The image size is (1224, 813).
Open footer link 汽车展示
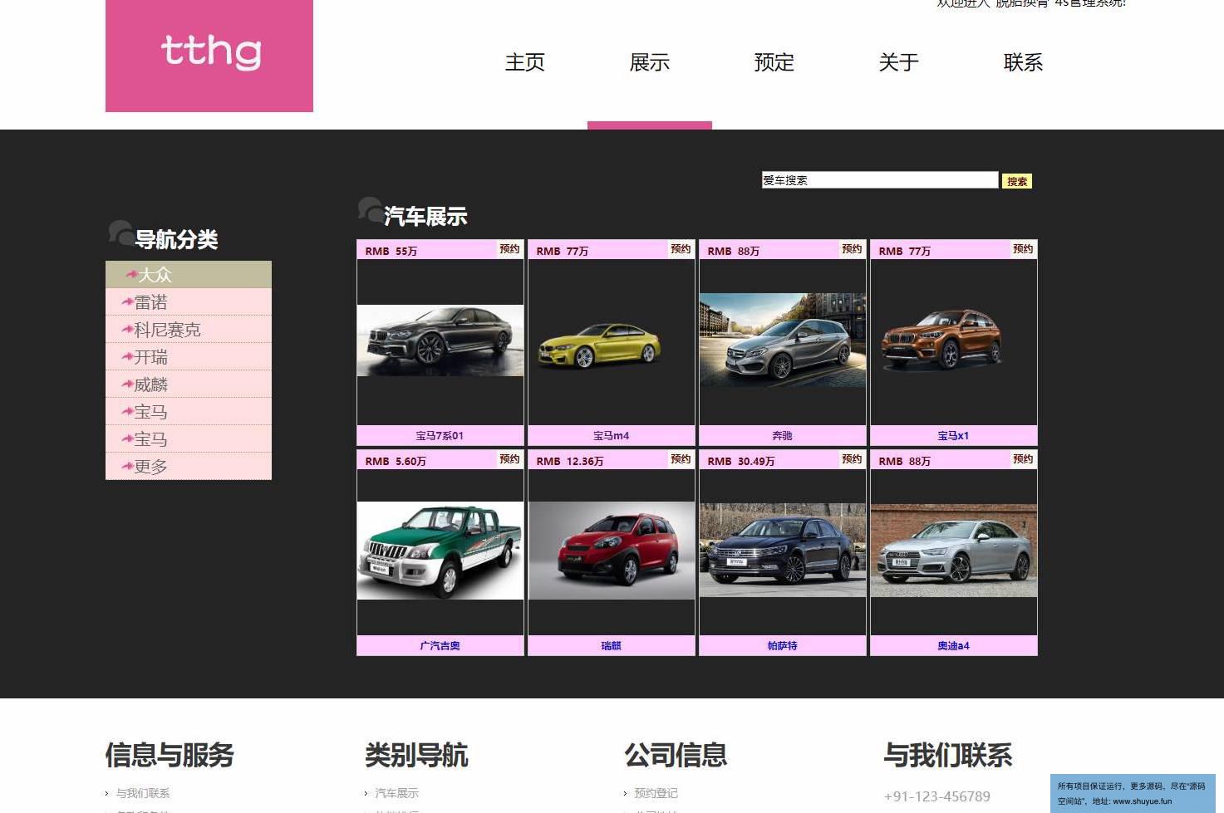click(397, 793)
